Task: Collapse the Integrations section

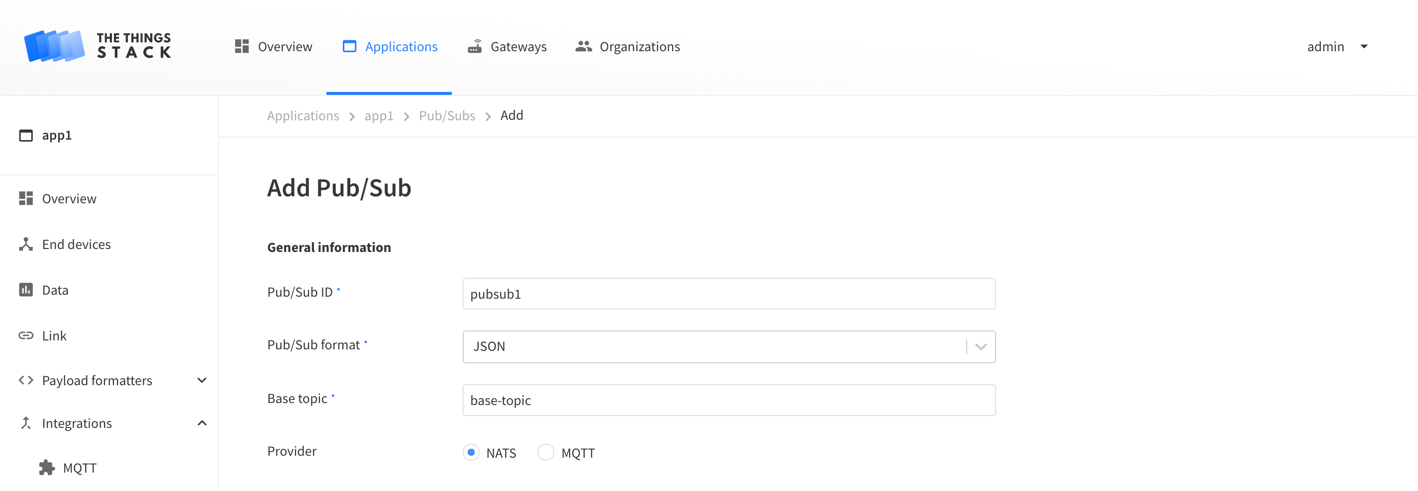Action: (202, 423)
